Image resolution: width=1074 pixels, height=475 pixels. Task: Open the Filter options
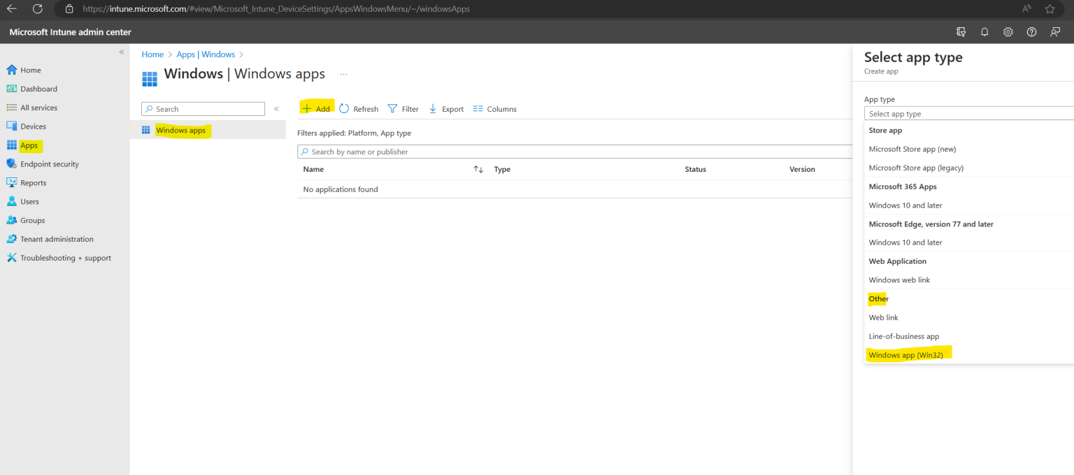click(403, 108)
